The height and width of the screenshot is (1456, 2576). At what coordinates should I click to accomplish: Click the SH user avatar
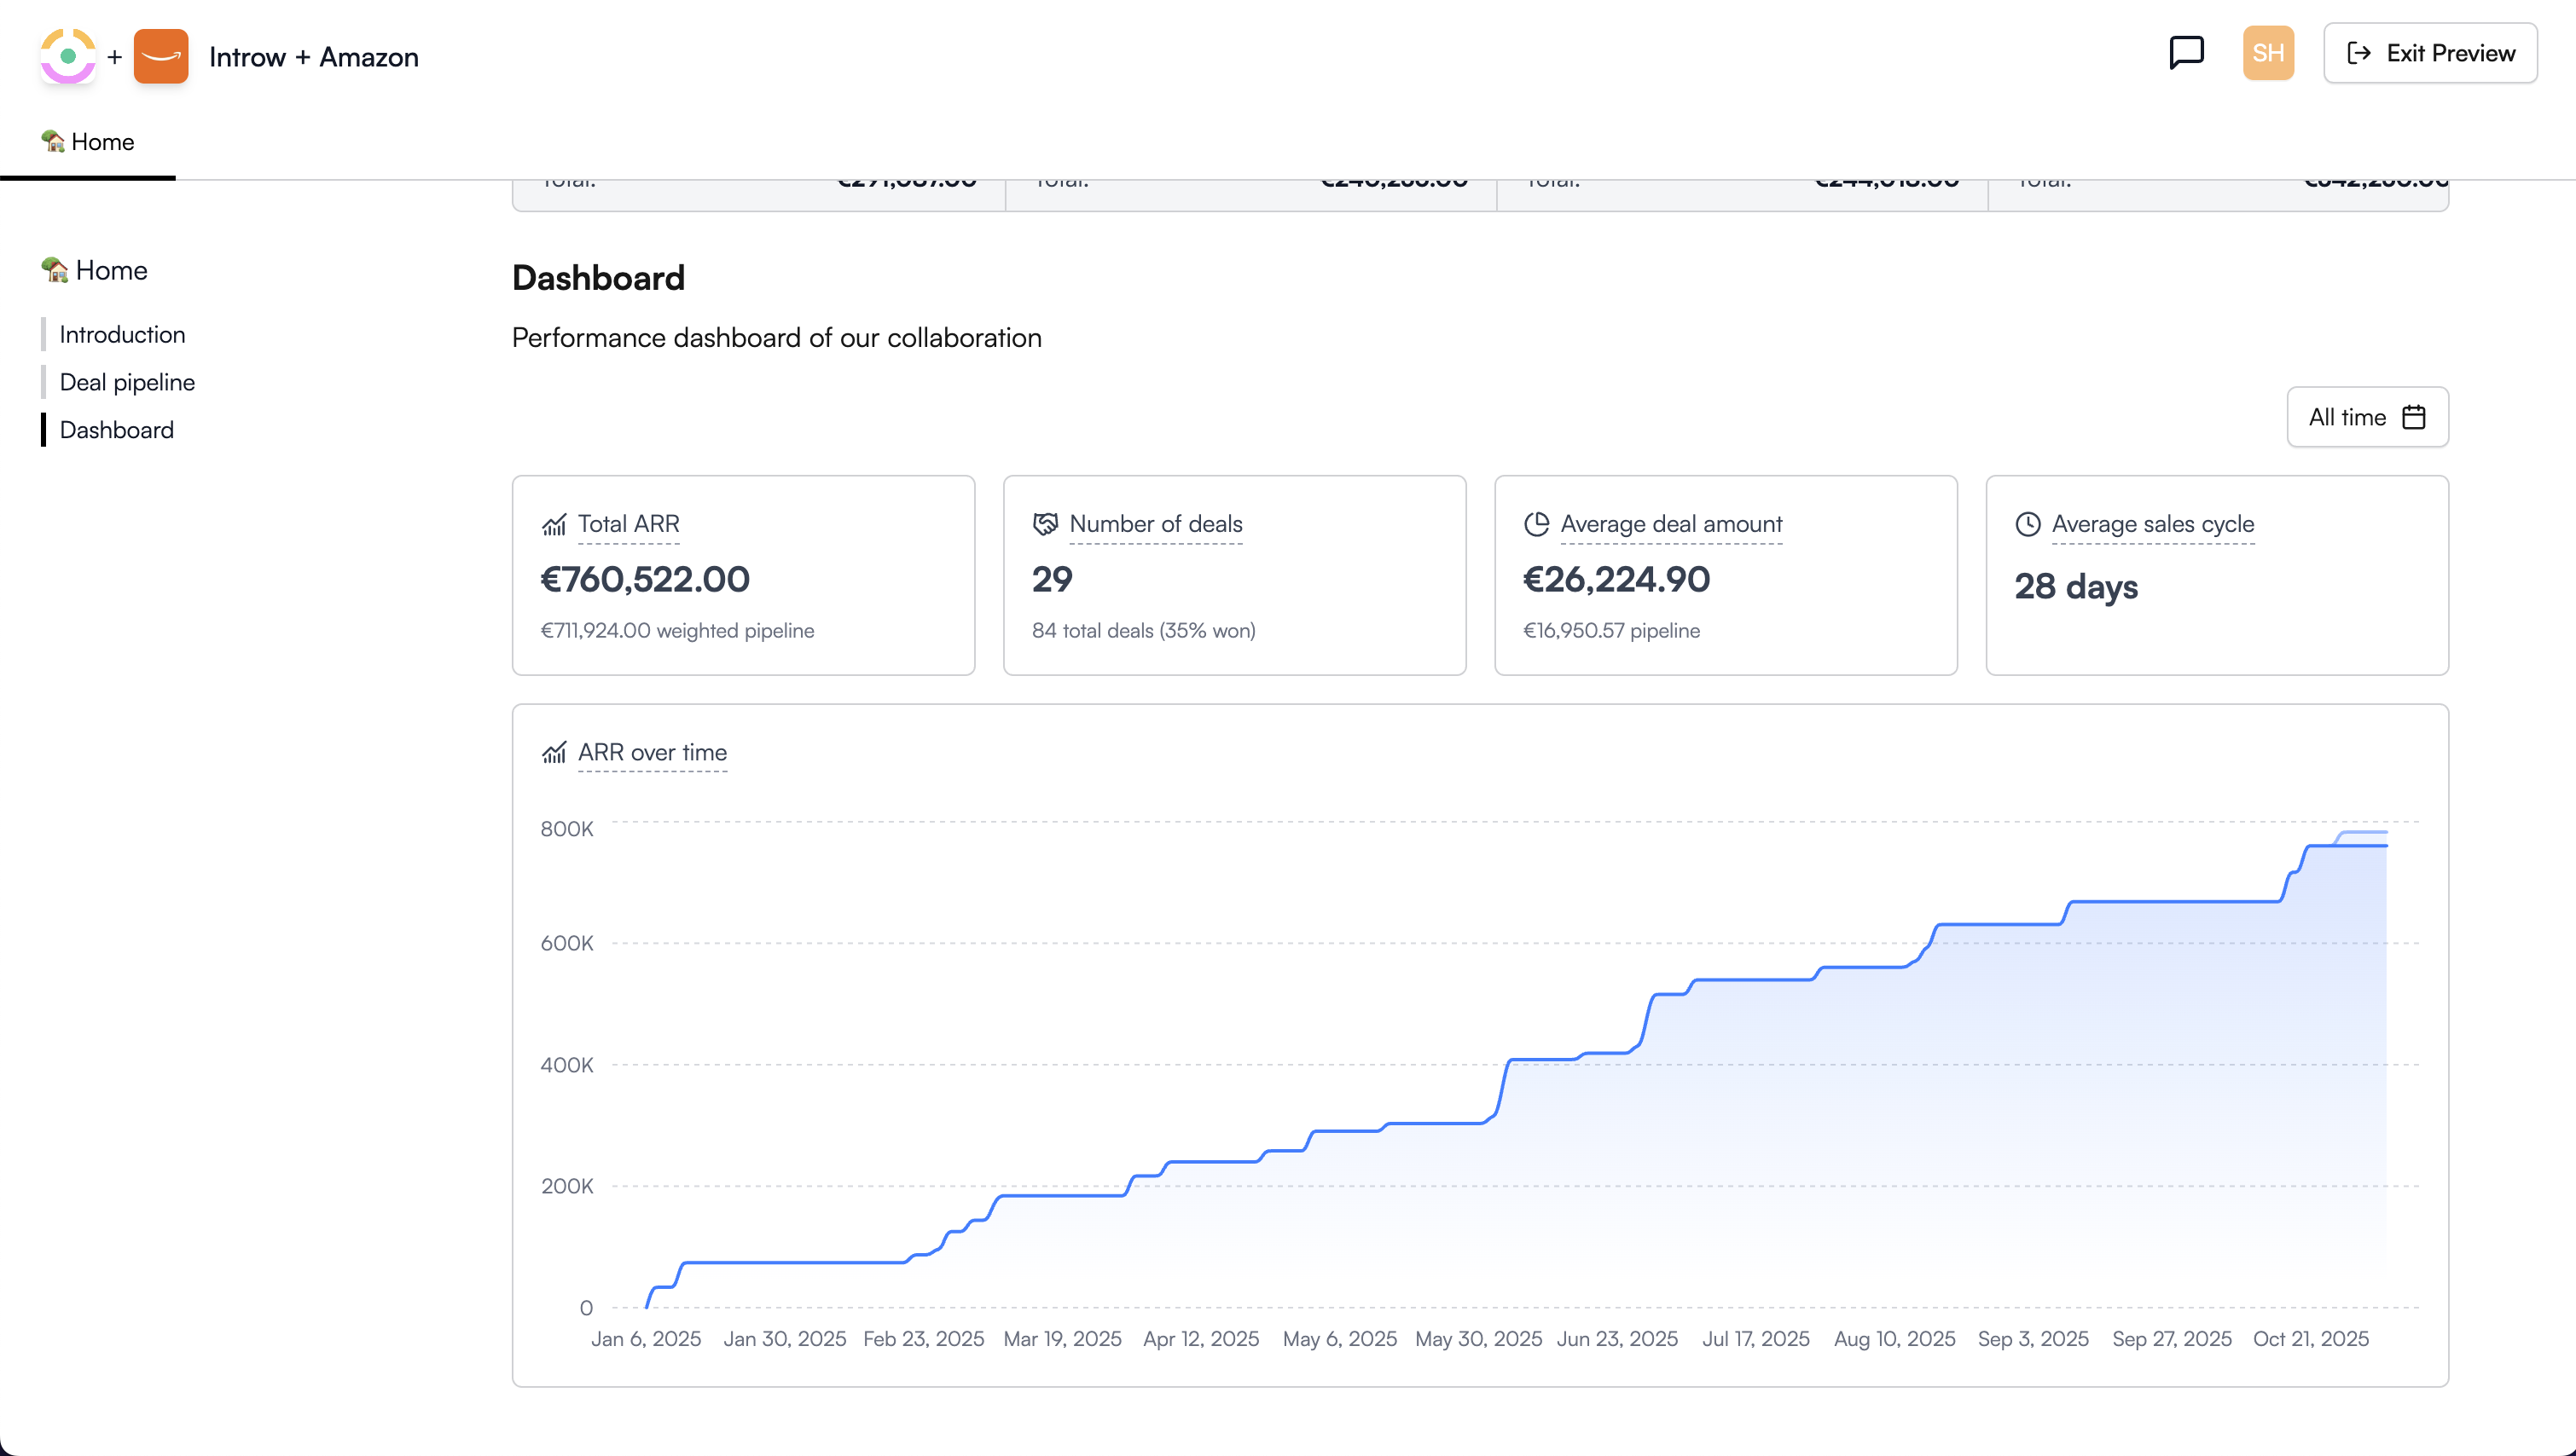[2268, 53]
